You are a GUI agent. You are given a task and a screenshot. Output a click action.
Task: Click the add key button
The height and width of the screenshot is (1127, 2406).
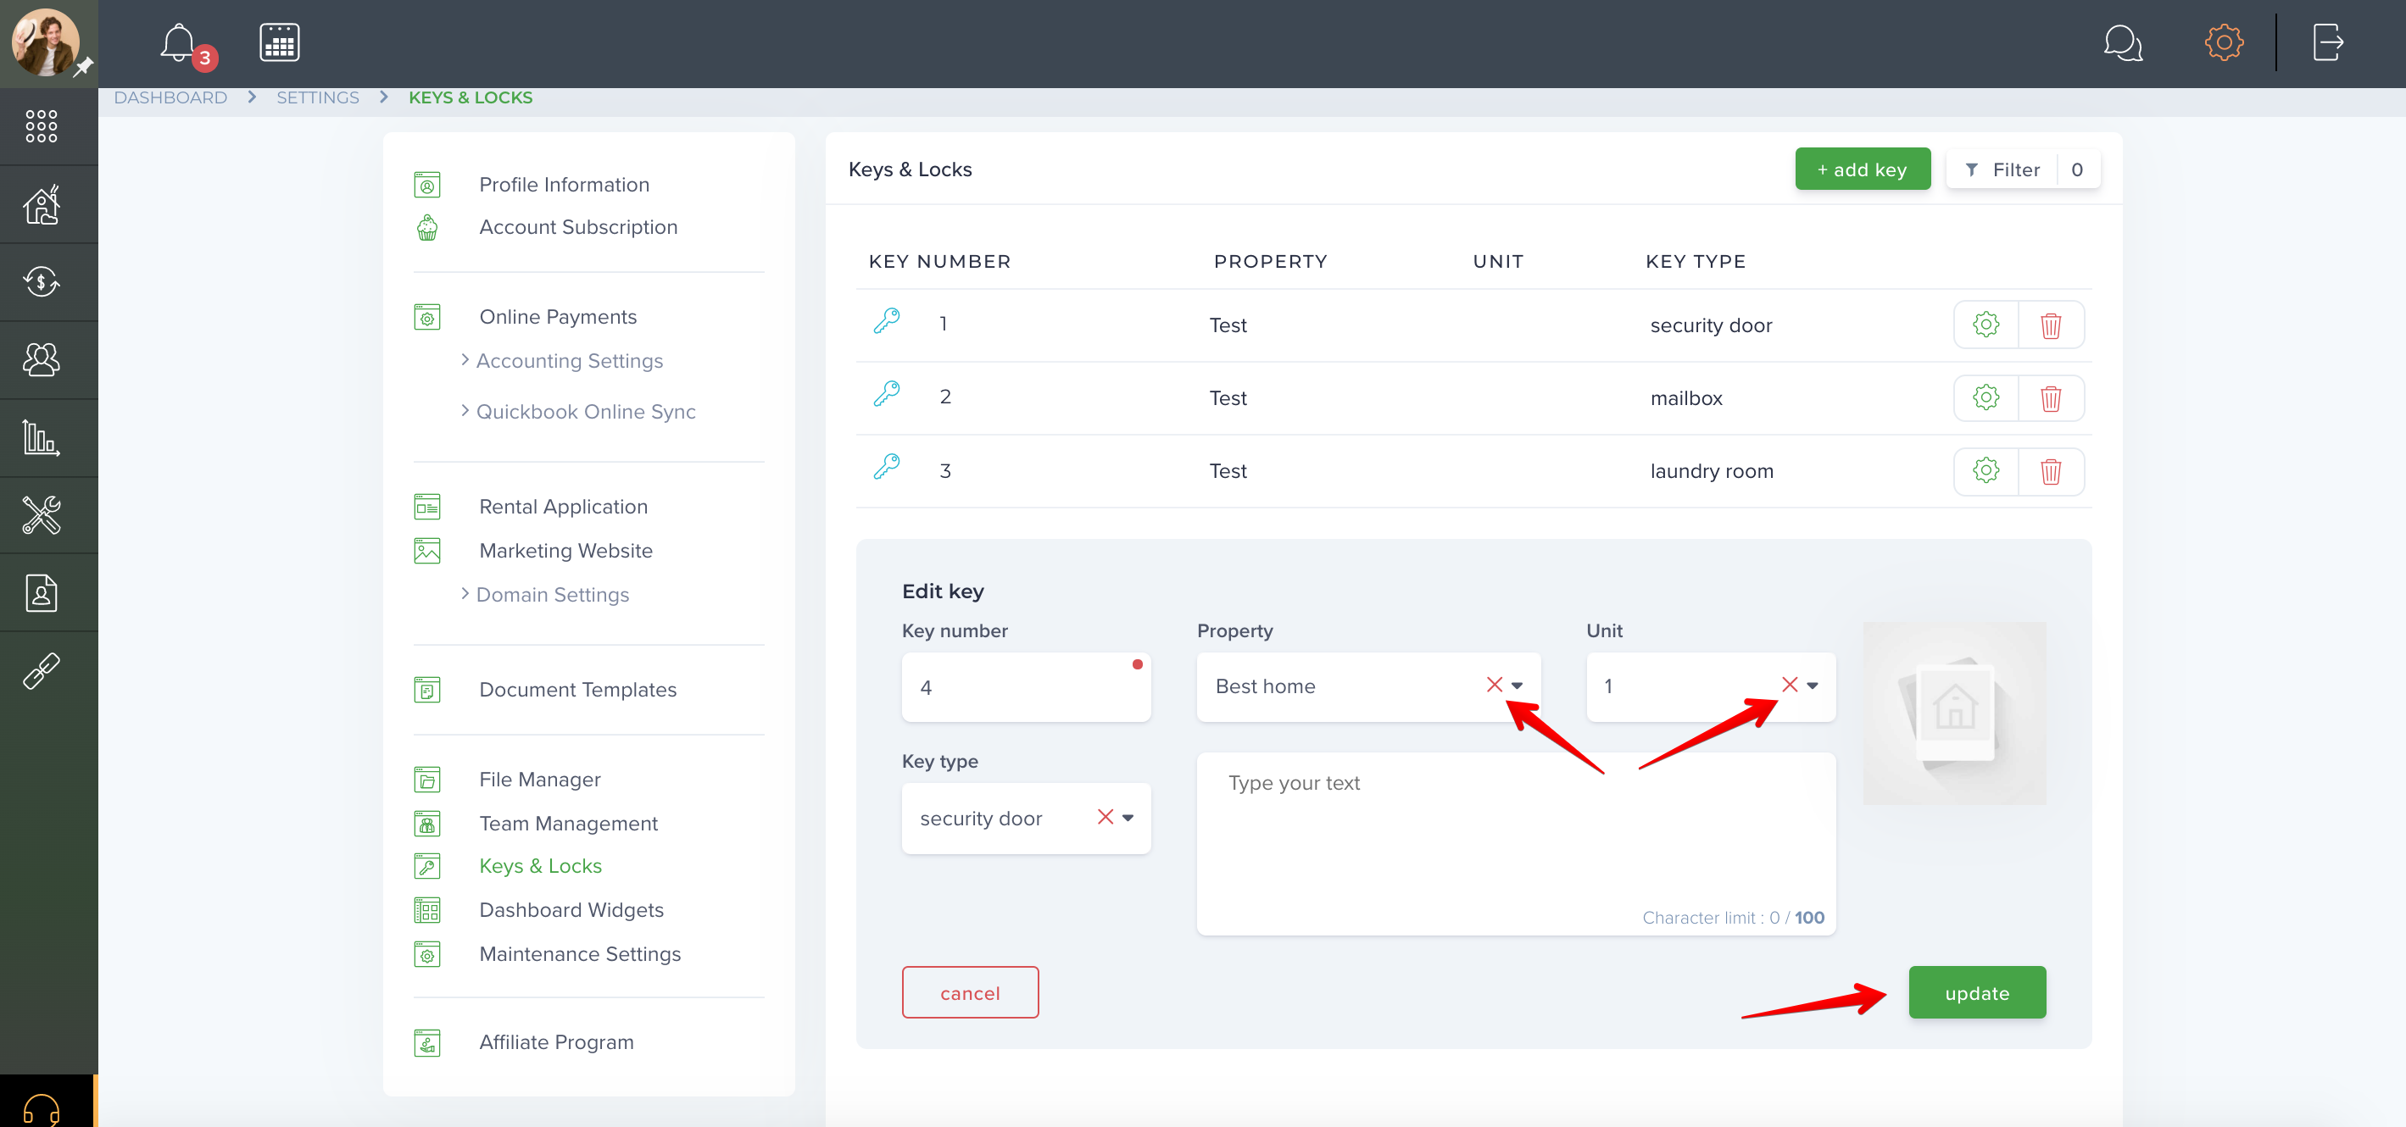(x=1863, y=169)
